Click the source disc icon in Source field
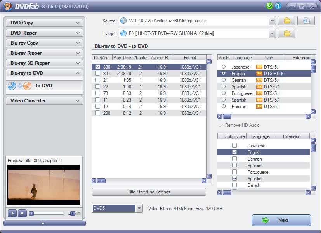 [x=123, y=21]
